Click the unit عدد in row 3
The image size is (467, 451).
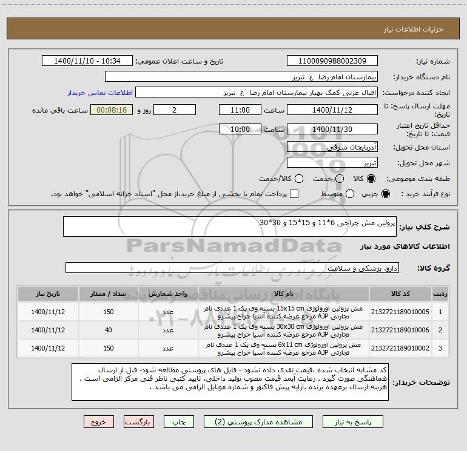(x=168, y=349)
